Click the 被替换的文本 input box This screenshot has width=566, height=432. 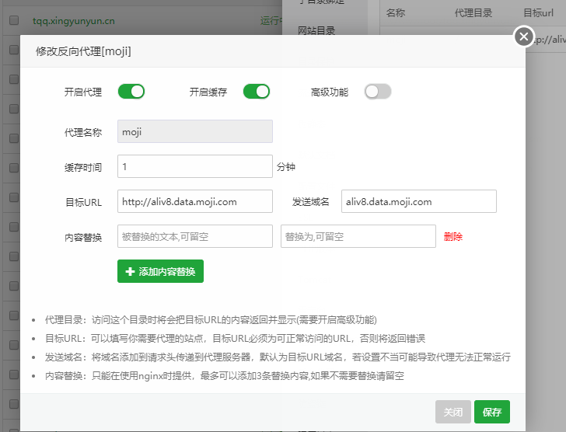pos(194,236)
